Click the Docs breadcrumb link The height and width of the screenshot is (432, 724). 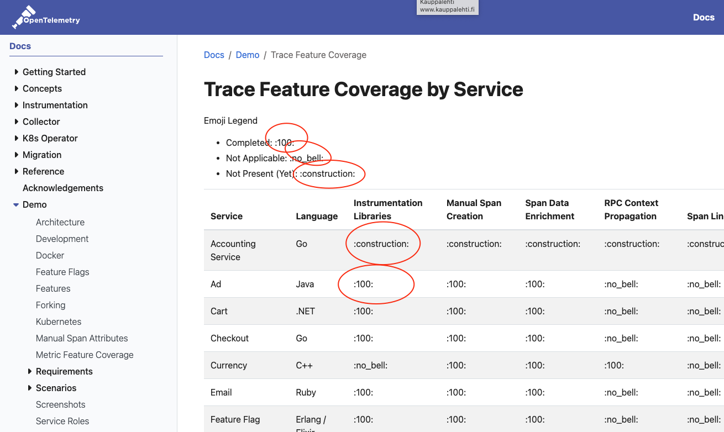coord(214,55)
